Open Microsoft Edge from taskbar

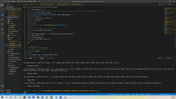click(42, 97)
